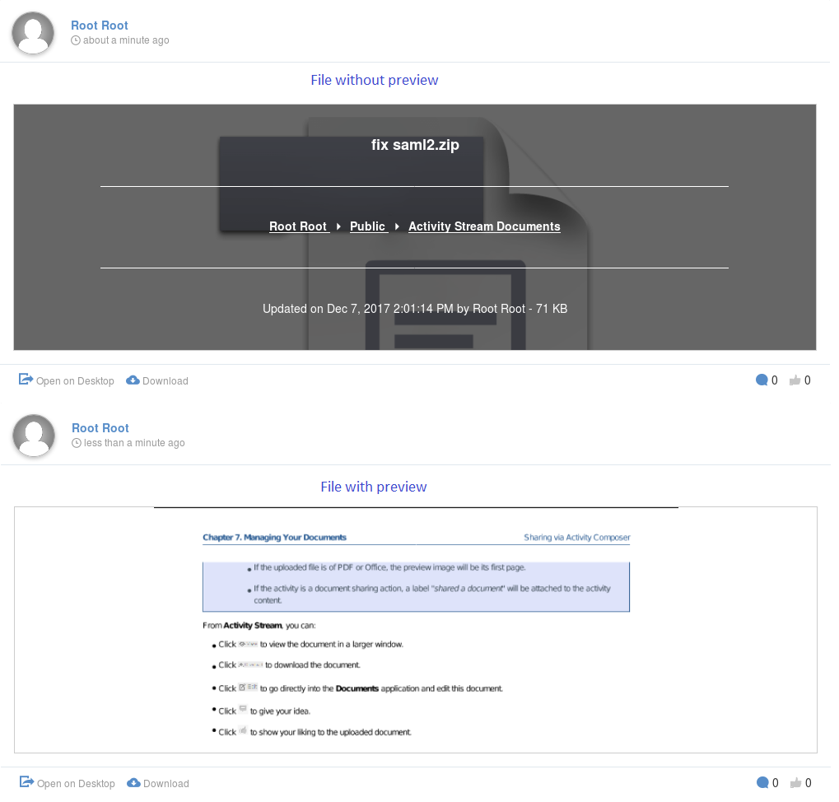Like the fix saml2.zip post

click(x=795, y=380)
